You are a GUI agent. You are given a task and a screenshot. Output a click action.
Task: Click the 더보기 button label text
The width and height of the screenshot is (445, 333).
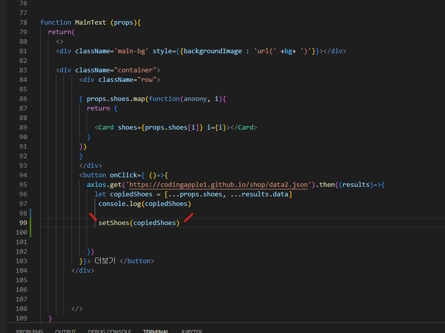tap(105, 261)
